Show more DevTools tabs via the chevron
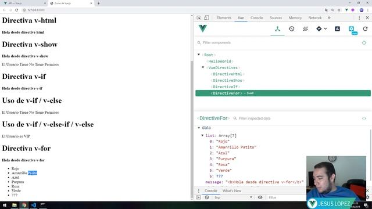The image size is (372, 209). point(329,18)
